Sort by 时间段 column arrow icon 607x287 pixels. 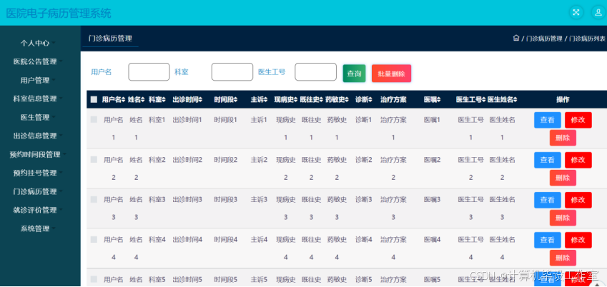click(235, 100)
